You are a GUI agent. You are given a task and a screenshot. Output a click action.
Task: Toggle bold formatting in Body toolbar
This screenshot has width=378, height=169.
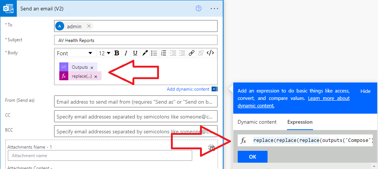(117, 53)
